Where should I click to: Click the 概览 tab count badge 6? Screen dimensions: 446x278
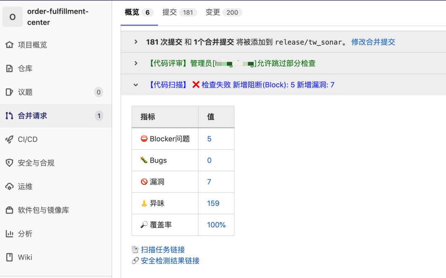(147, 12)
